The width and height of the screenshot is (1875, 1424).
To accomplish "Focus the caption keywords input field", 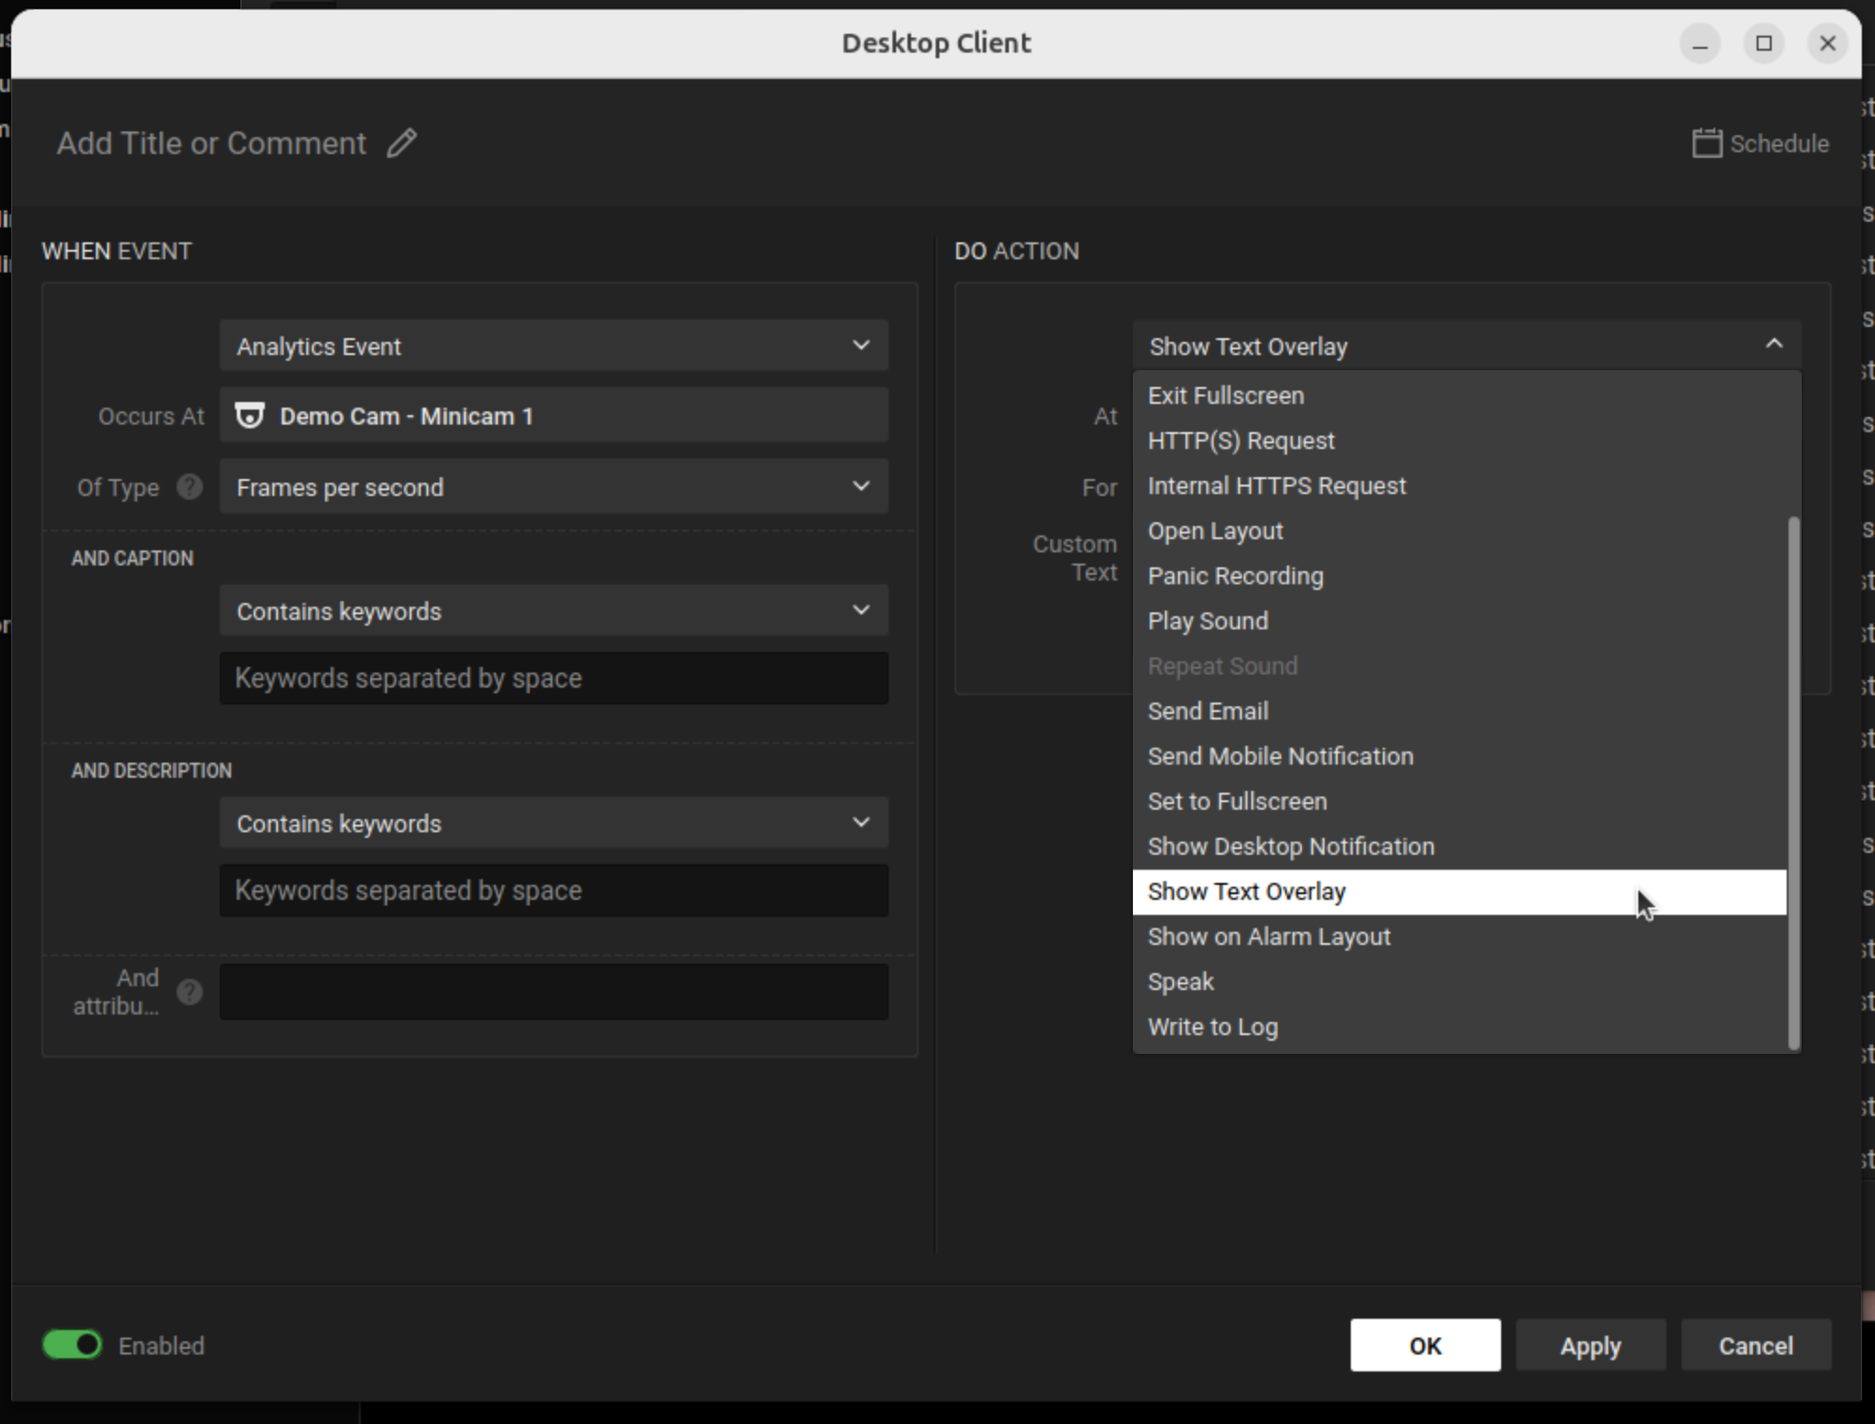I will click(x=553, y=678).
